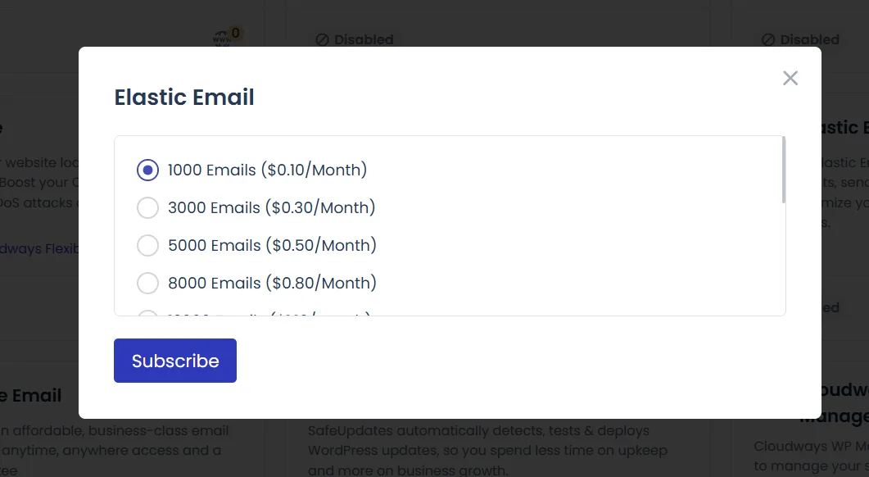Click the Disabled slash icon at top center

[x=321, y=39]
